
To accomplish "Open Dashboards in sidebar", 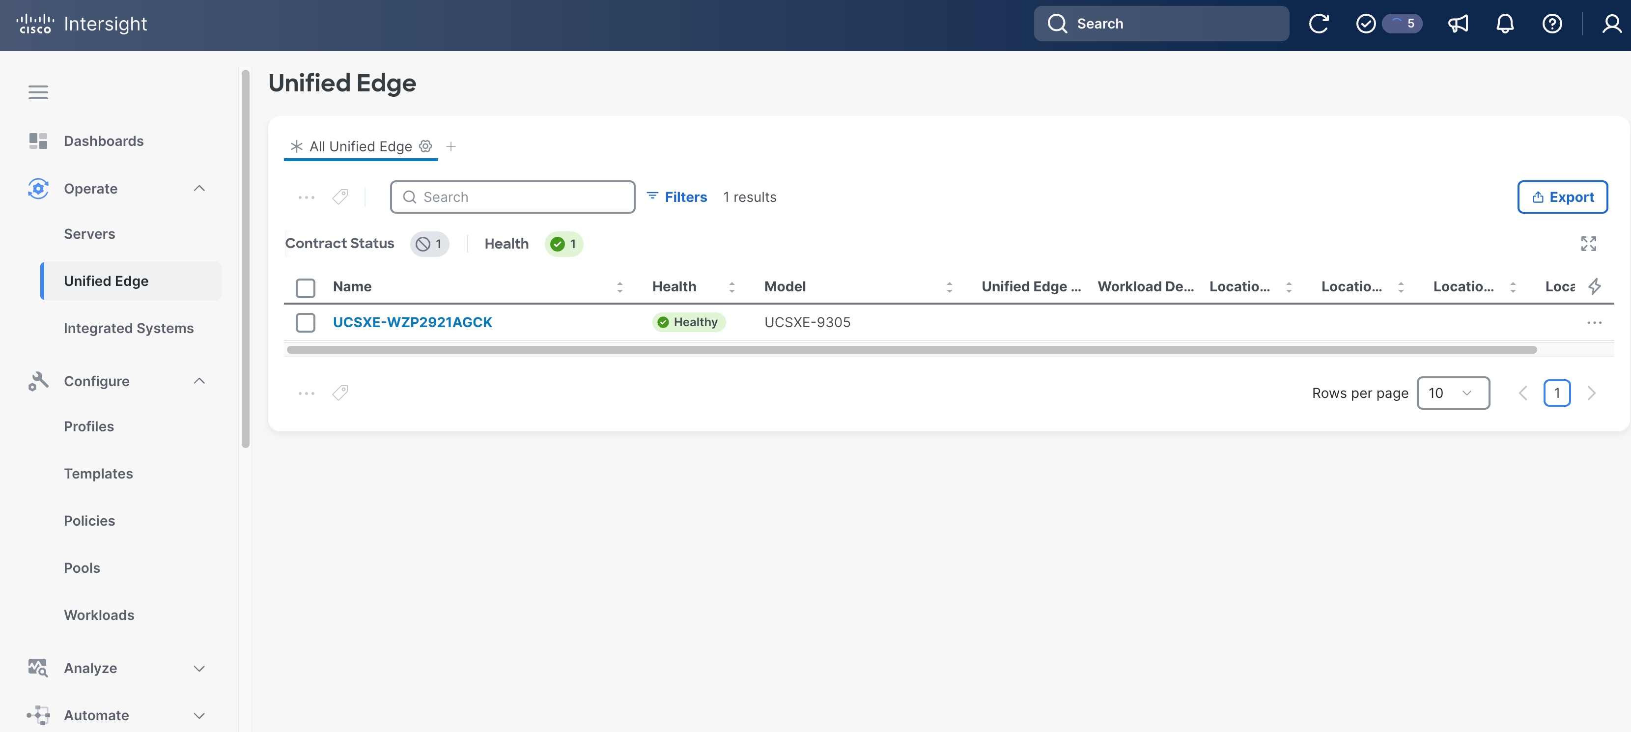I will [x=104, y=141].
